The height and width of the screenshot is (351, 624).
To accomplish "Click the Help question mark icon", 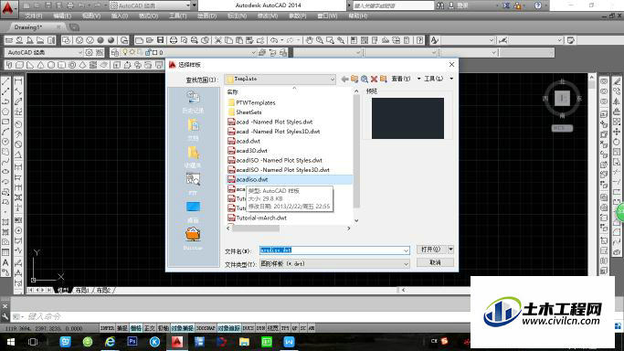I will click(x=420, y=40).
